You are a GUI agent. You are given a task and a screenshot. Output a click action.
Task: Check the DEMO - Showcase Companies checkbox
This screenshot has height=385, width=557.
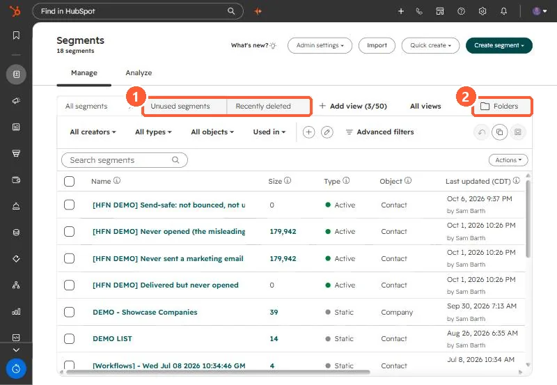click(69, 312)
